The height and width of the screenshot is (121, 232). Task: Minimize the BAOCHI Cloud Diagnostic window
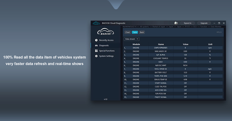point(214,23)
